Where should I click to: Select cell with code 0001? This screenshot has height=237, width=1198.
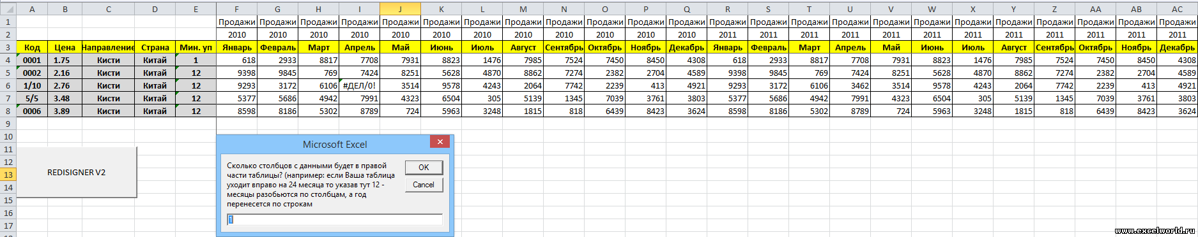pyautogui.click(x=32, y=60)
